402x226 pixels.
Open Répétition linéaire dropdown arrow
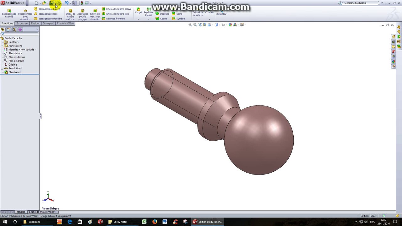149,19
